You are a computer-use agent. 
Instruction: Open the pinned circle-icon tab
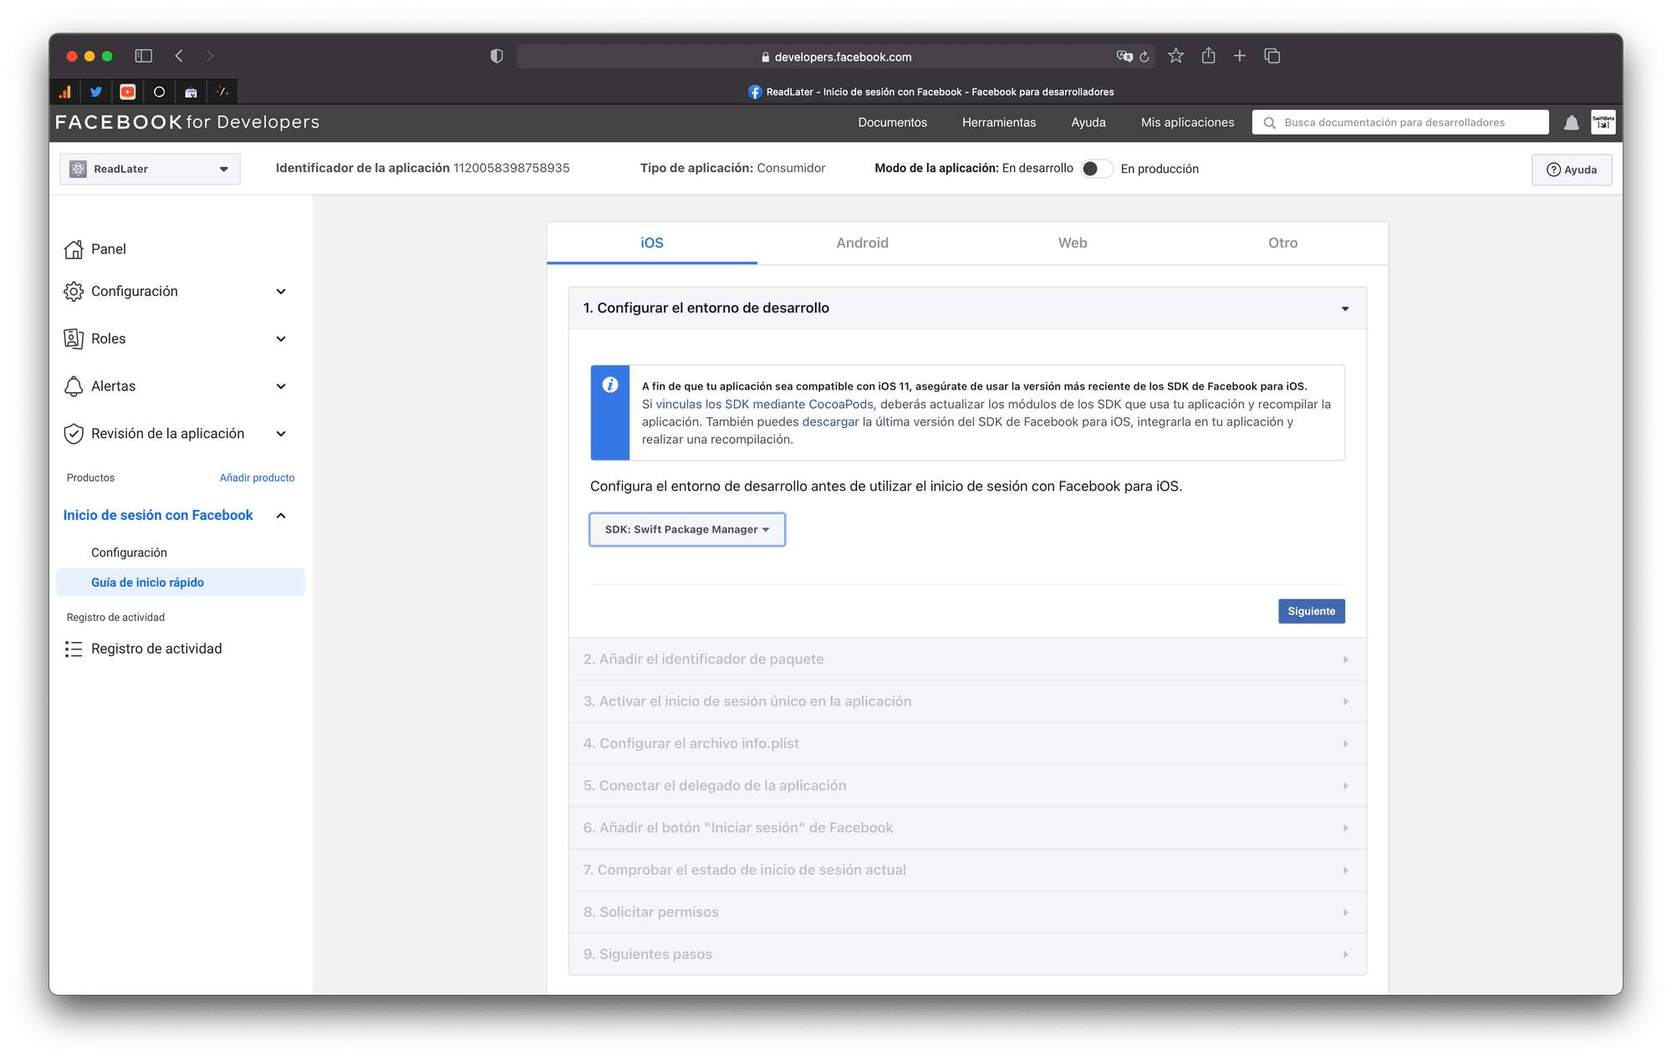pyautogui.click(x=160, y=92)
